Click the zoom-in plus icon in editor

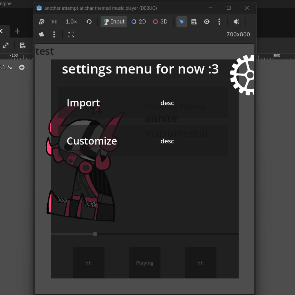tap(22, 67)
